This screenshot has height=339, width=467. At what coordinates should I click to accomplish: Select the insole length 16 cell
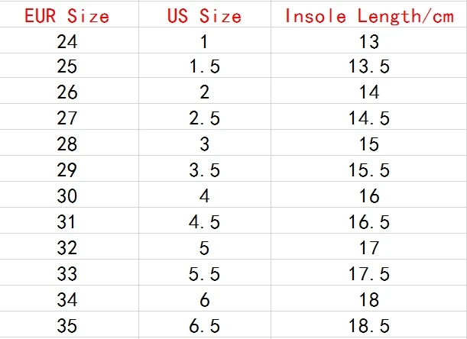pyautogui.click(x=368, y=195)
